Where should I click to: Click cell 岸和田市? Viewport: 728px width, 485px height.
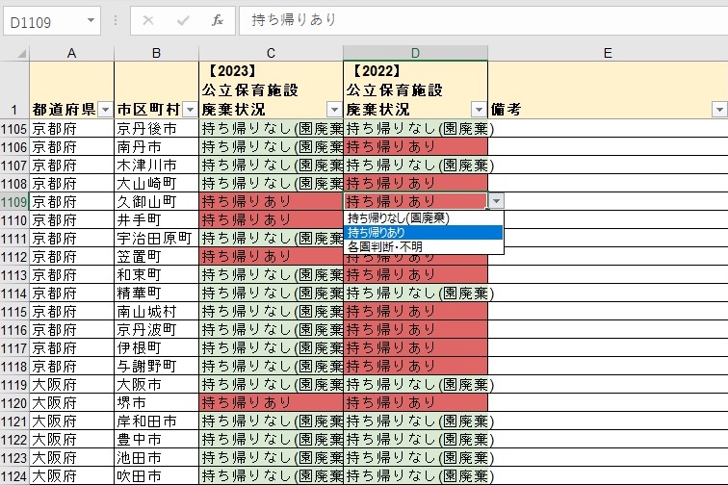pos(156,421)
